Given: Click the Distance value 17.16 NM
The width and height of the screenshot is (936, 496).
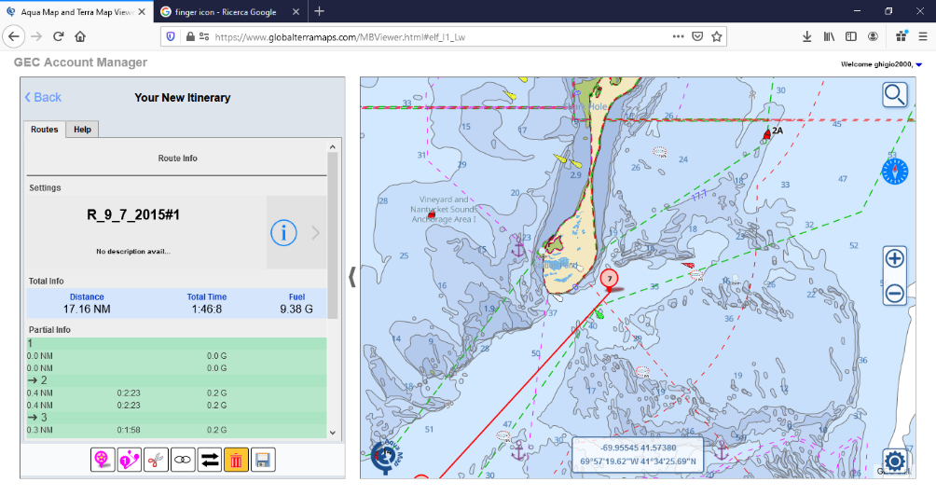Looking at the screenshot, I should pos(87,310).
